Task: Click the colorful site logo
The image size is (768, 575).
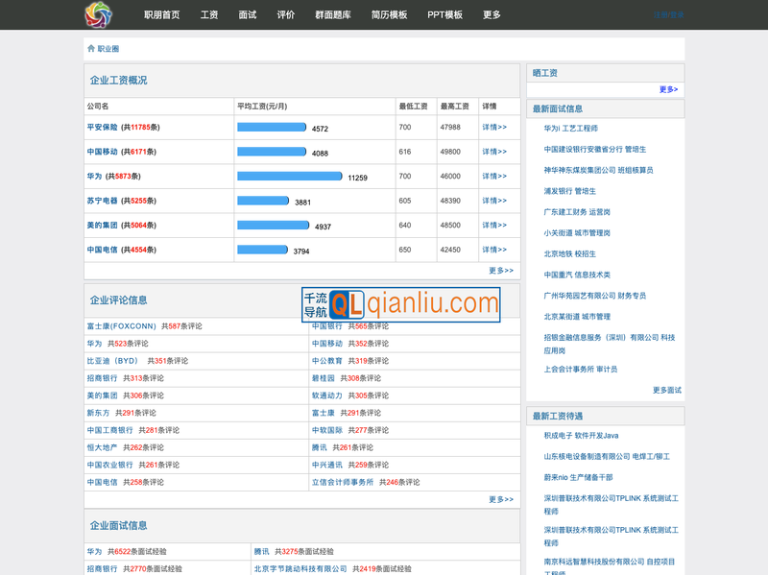Action: pos(98,14)
